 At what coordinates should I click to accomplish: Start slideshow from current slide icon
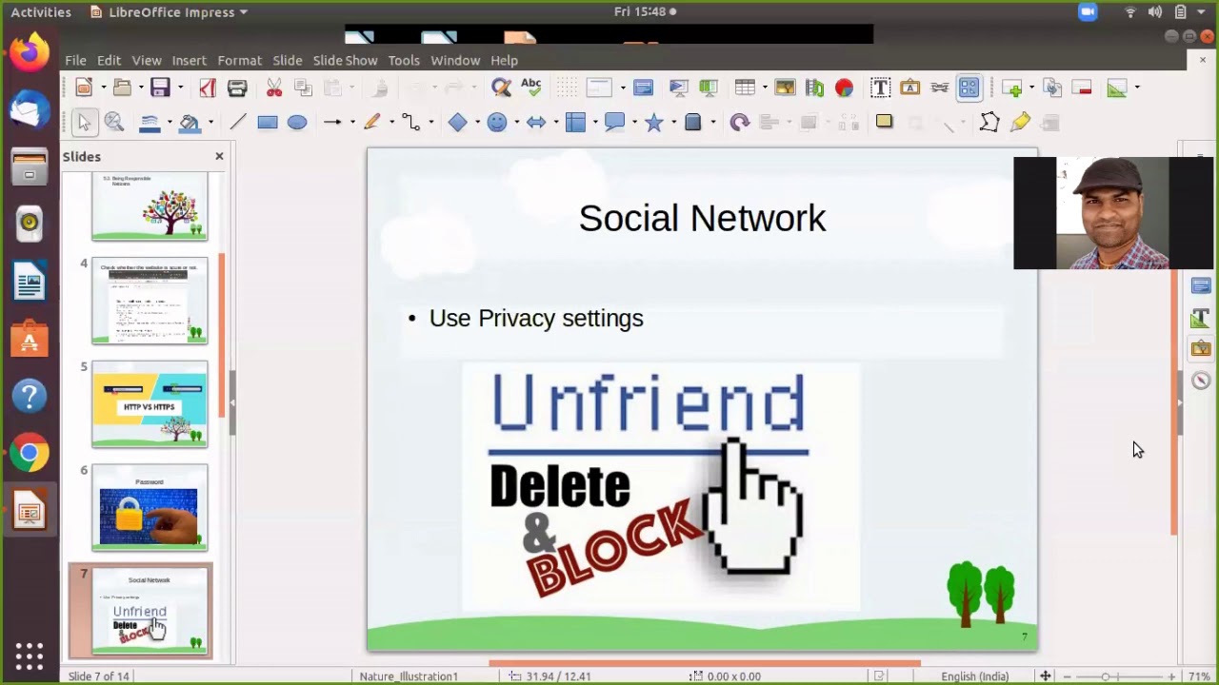(x=708, y=88)
